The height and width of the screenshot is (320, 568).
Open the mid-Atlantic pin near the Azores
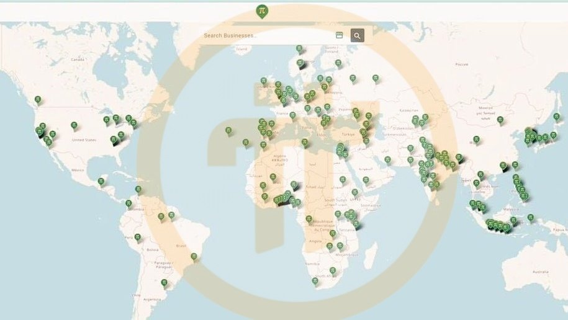coord(228,131)
